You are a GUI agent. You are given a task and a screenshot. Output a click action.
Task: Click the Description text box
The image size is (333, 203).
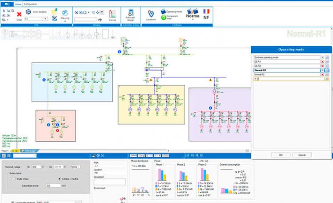click(110, 182)
